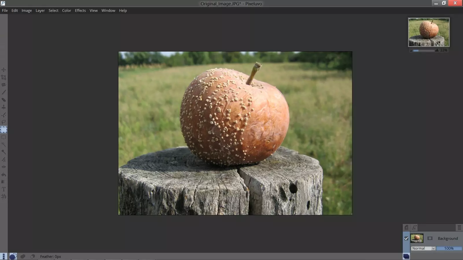Screen dimensions: 463x260
Task: Select the Text tool
Action: tap(3, 190)
